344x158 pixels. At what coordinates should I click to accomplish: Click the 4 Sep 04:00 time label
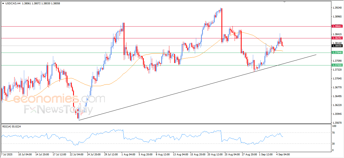(283, 155)
